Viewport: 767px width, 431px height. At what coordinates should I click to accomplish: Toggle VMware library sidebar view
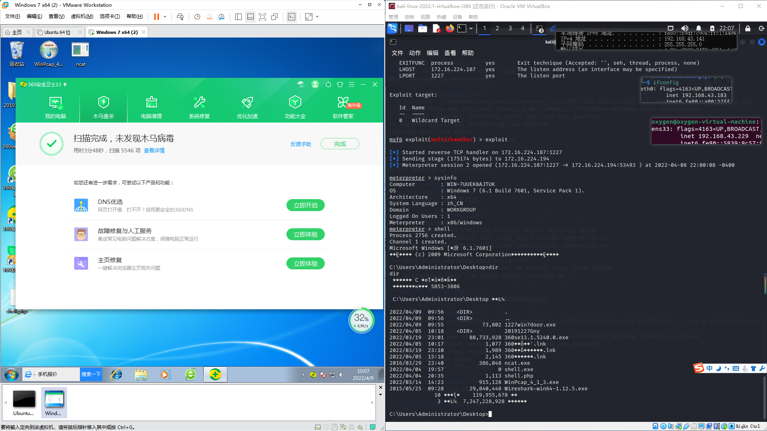tap(238, 17)
